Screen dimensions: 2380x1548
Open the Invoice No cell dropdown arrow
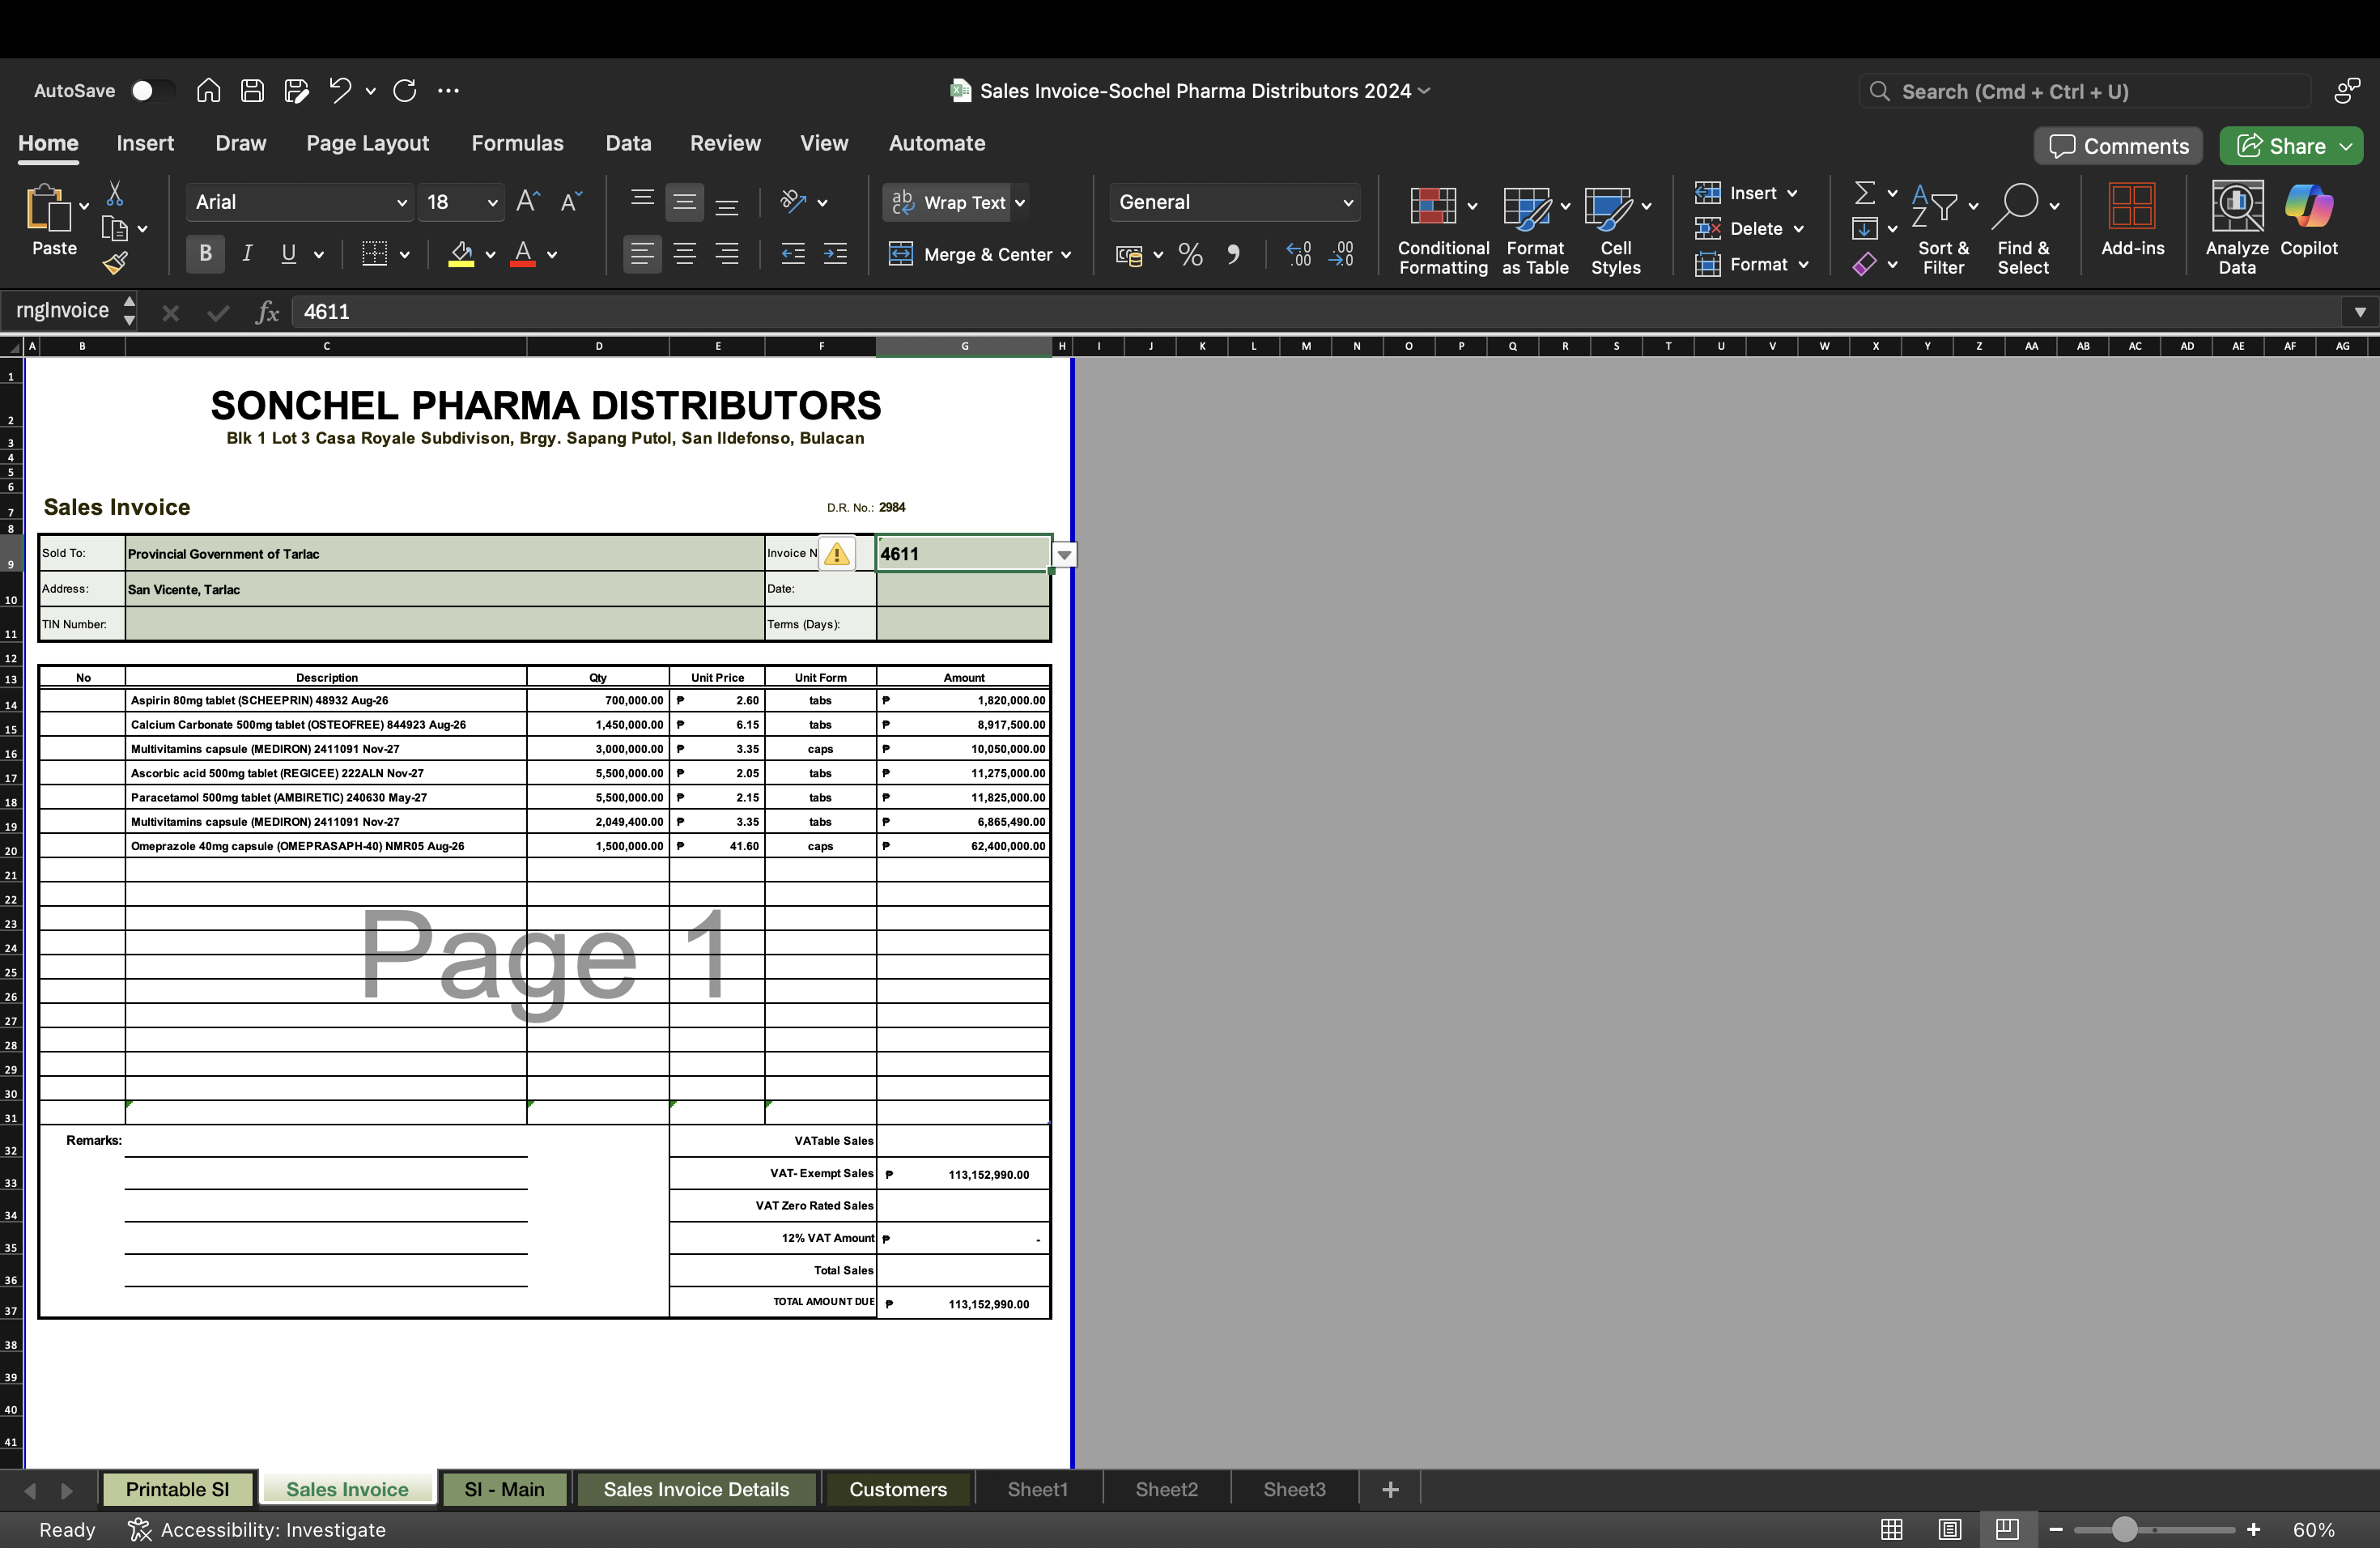[x=1065, y=555]
